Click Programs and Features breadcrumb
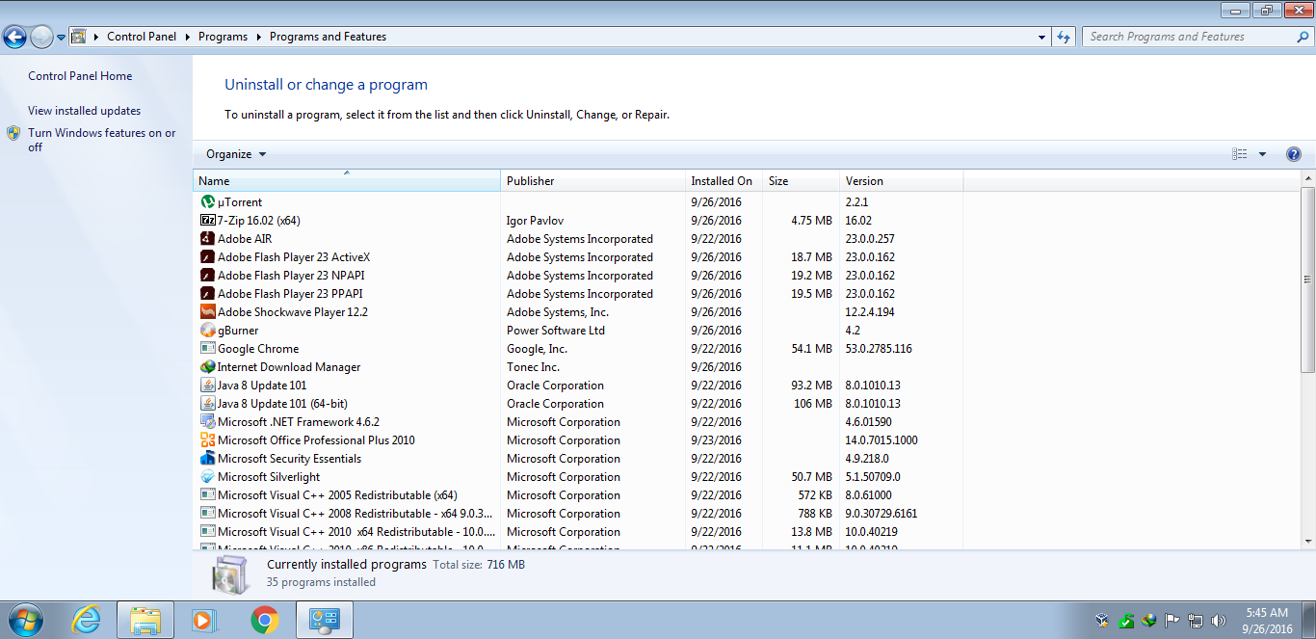 [328, 37]
